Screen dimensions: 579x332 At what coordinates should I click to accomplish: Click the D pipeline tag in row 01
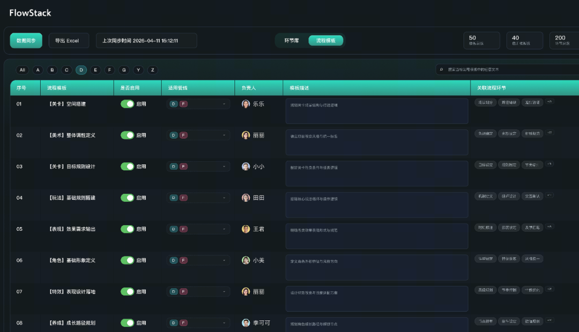click(x=174, y=104)
